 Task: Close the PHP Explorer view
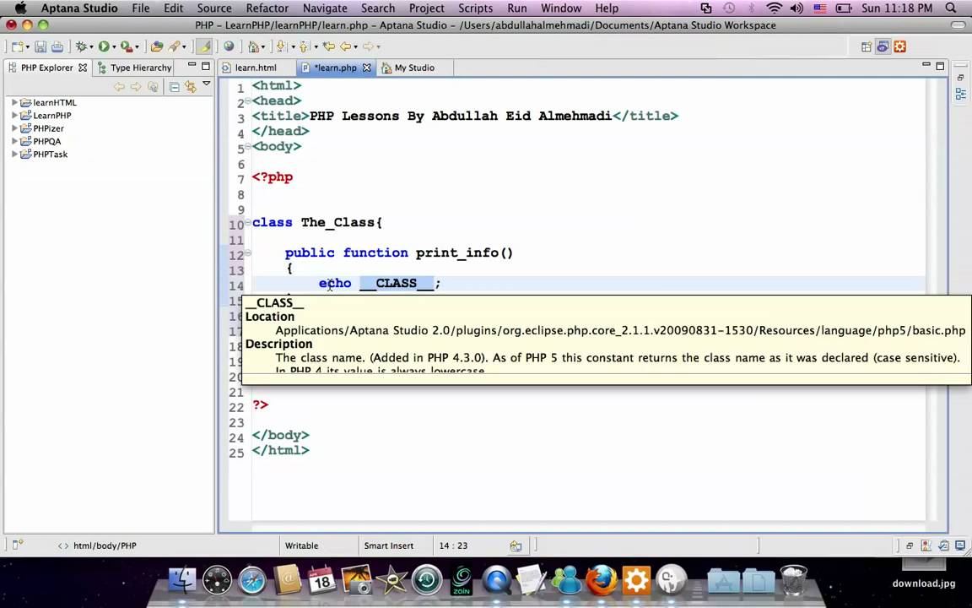click(x=83, y=68)
